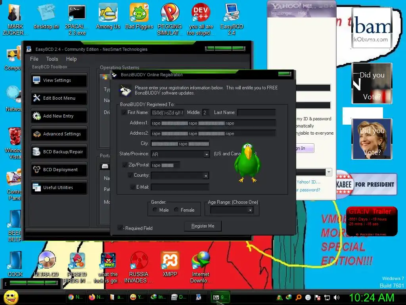Open the EasyBCD 2.4 desktop shortcut
This screenshot has width=406, height=305.
(232, 19)
